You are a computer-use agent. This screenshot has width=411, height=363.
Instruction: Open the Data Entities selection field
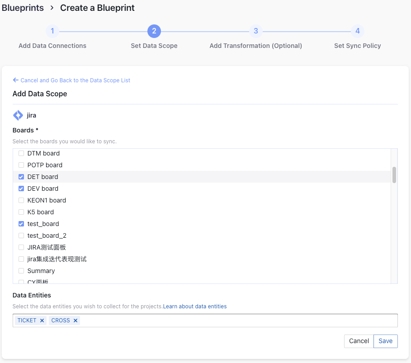coord(235,321)
